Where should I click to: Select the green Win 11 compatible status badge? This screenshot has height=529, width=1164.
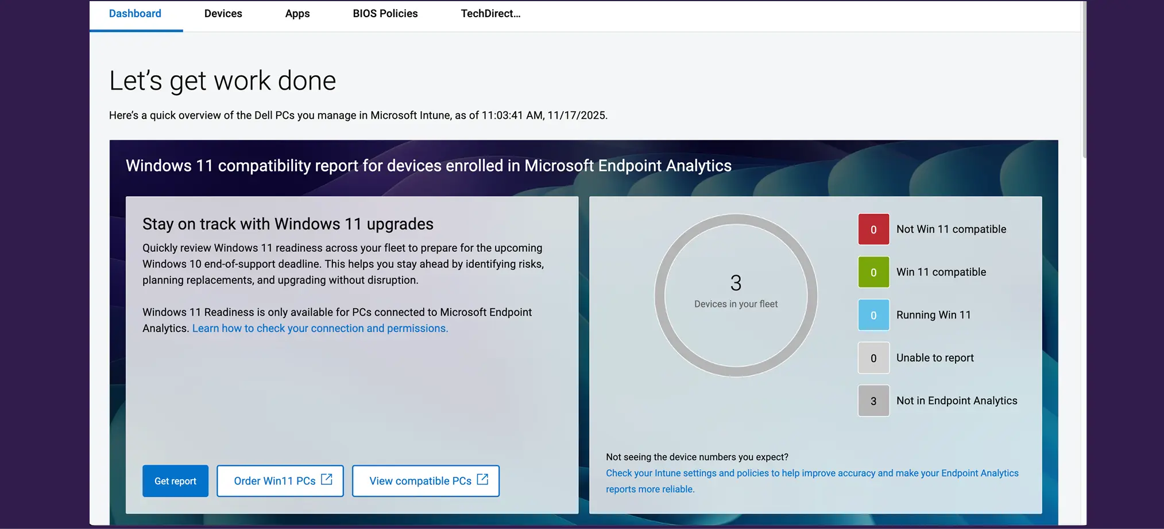click(x=873, y=271)
